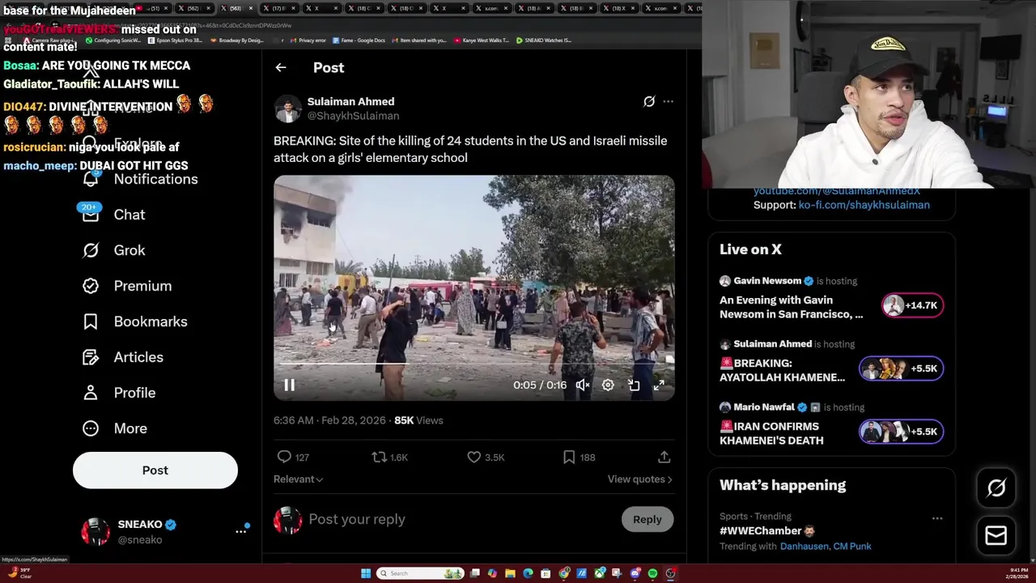The height and width of the screenshot is (583, 1036).
Task: Expand the Relevant replies sorting dropdown
Action: (298, 479)
